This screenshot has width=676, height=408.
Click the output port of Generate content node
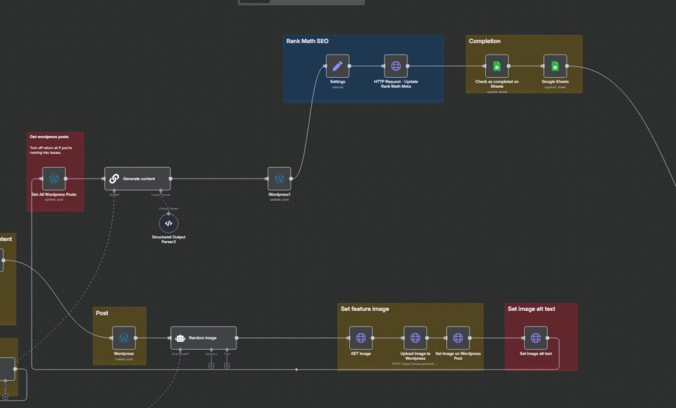pyautogui.click(x=170, y=178)
